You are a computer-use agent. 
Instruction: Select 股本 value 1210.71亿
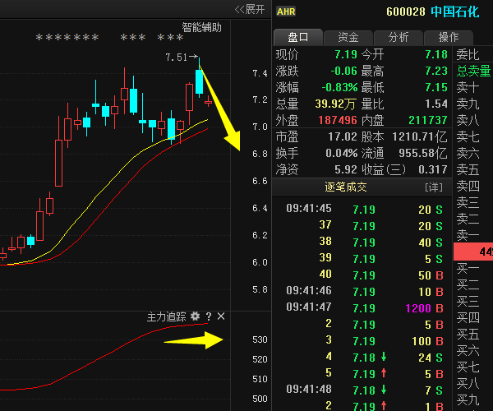point(419,136)
